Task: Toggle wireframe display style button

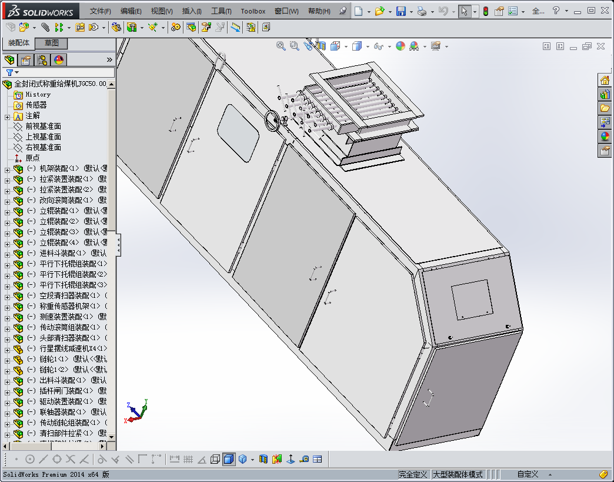Action: [x=215, y=459]
